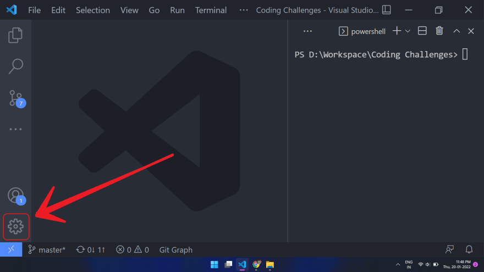Viewport: 484px width, 272px height.
Task: Maximize the panel size chevron
Action: (x=457, y=31)
